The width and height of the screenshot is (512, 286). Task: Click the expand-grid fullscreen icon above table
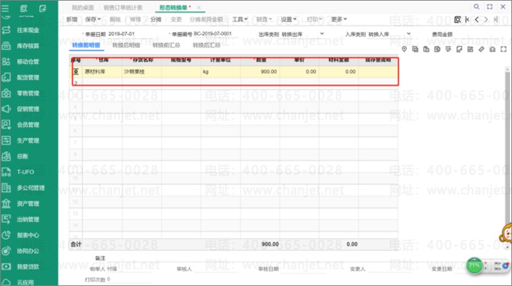504,49
